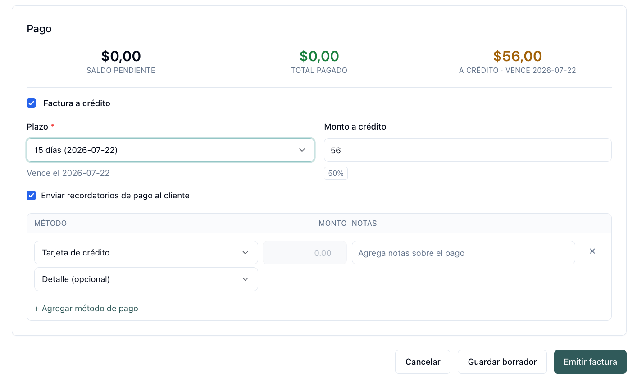
Task: Click + Agregar método de pago link
Action: click(x=86, y=309)
